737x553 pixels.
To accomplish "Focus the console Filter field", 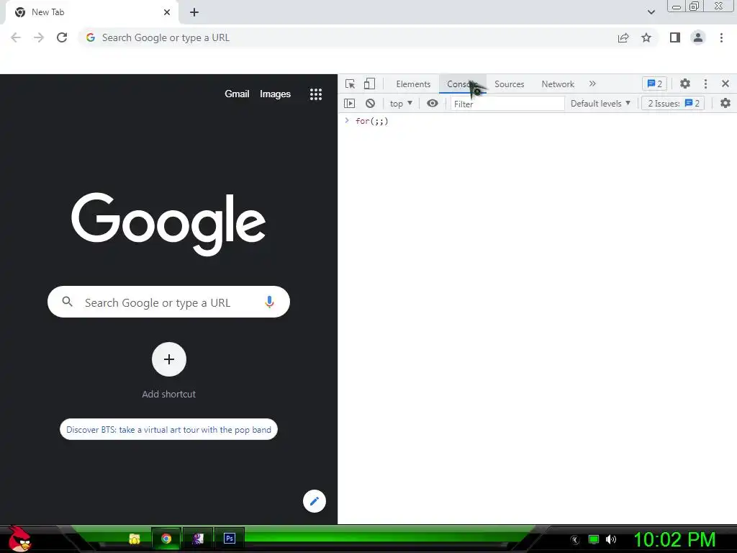I will pyautogui.click(x=507, y=104).
